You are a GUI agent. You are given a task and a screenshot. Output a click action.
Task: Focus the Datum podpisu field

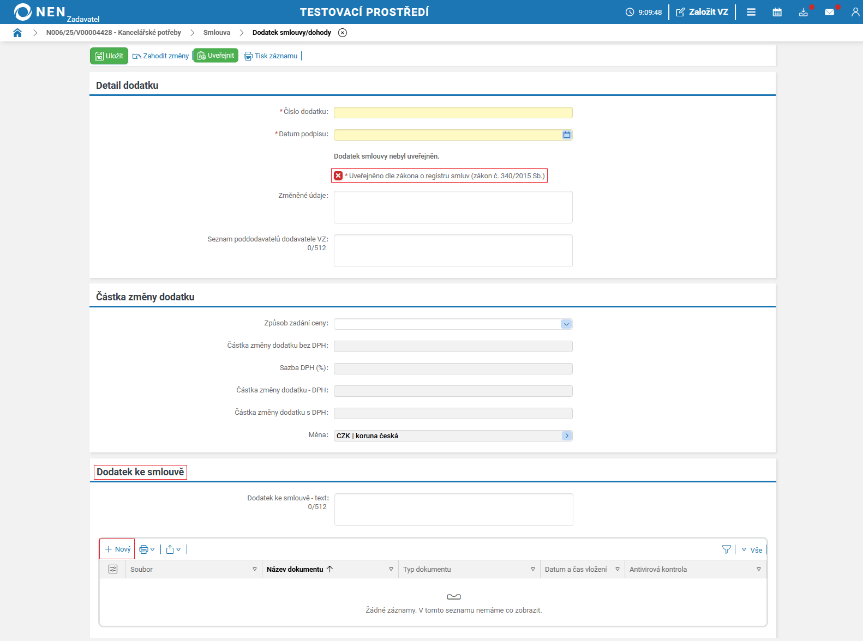[447, 135]
